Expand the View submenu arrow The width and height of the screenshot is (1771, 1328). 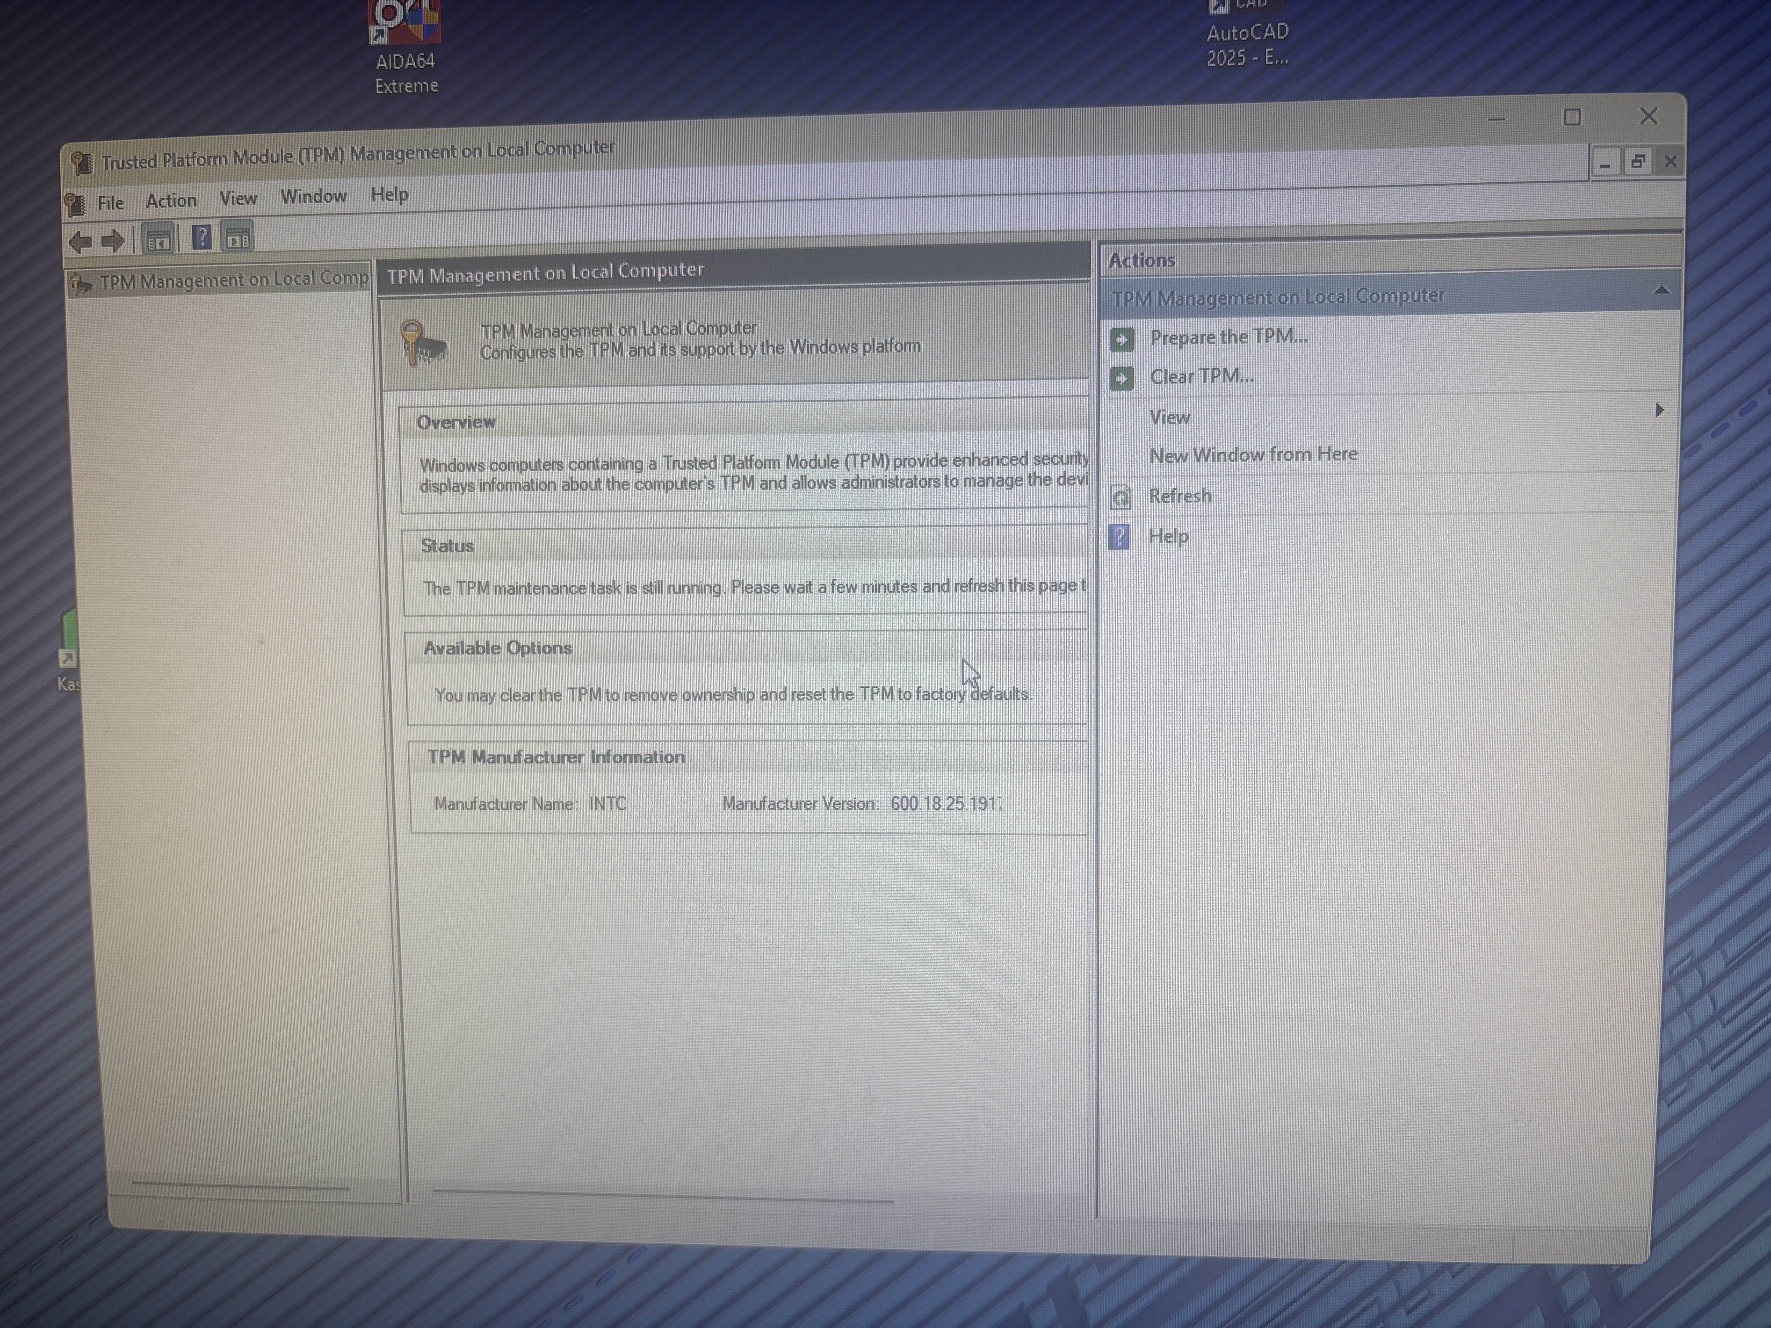coord(1660,411)
